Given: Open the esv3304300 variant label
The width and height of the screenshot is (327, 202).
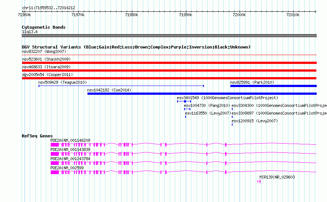Looking at the screenshot, I should point(279,105).
